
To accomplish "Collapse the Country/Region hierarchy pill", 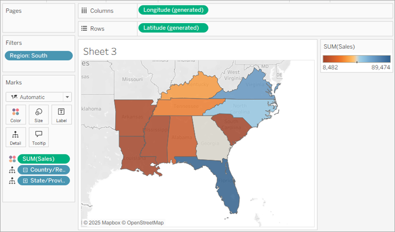I will point(25,170).
